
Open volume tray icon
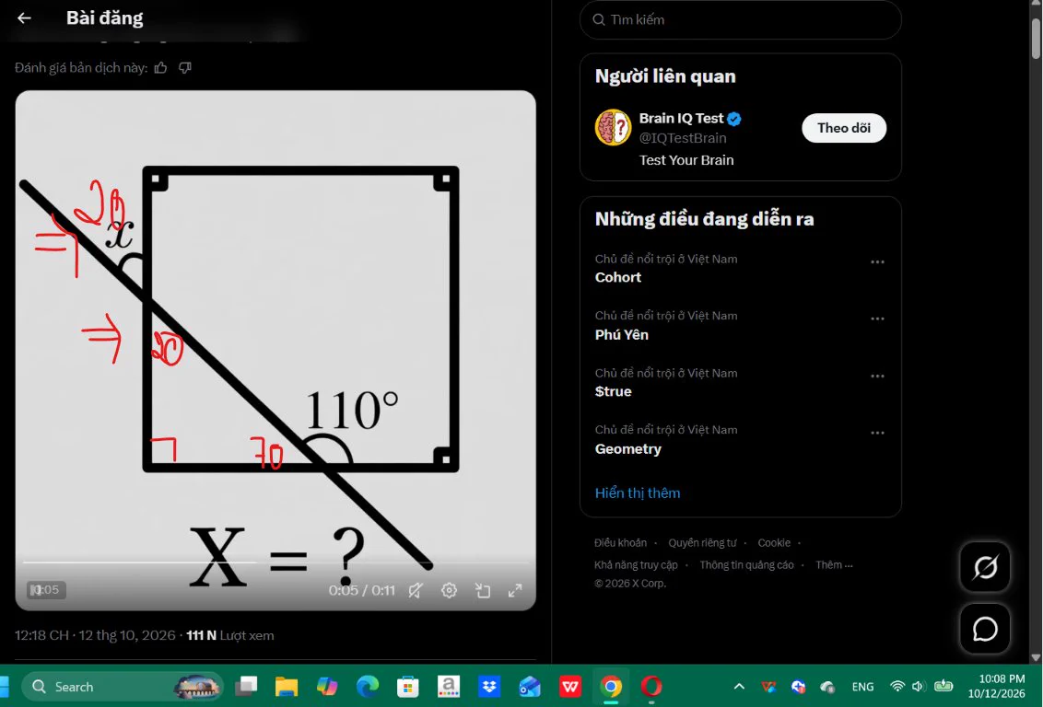[919, 687]
